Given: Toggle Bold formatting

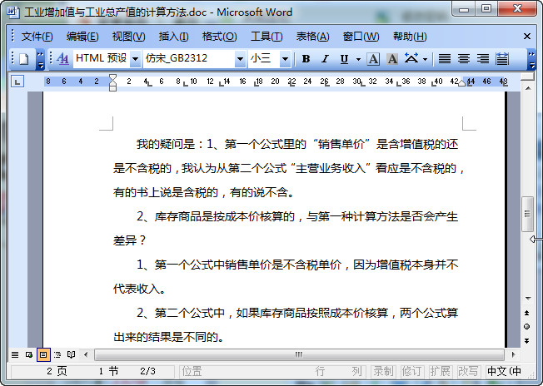Looking at the screenshot, I should coord(306,59).
